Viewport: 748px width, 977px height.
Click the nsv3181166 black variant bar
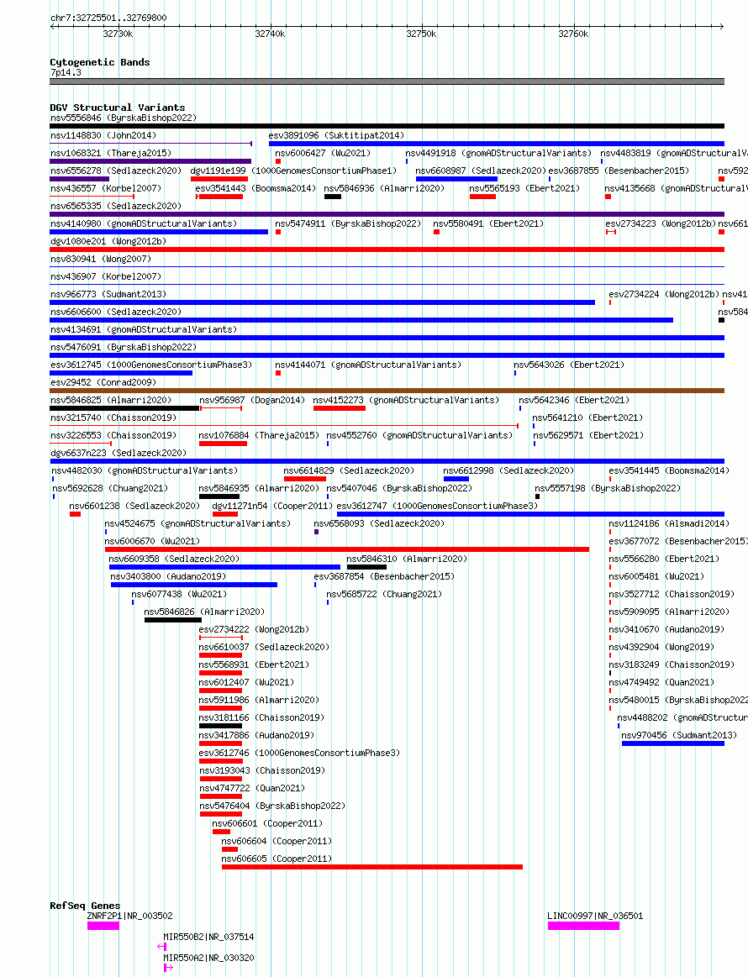221,726
